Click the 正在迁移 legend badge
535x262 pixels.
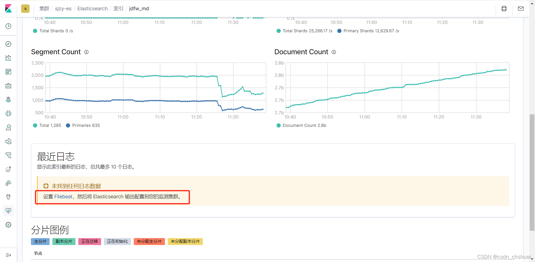tap(90, 241)
